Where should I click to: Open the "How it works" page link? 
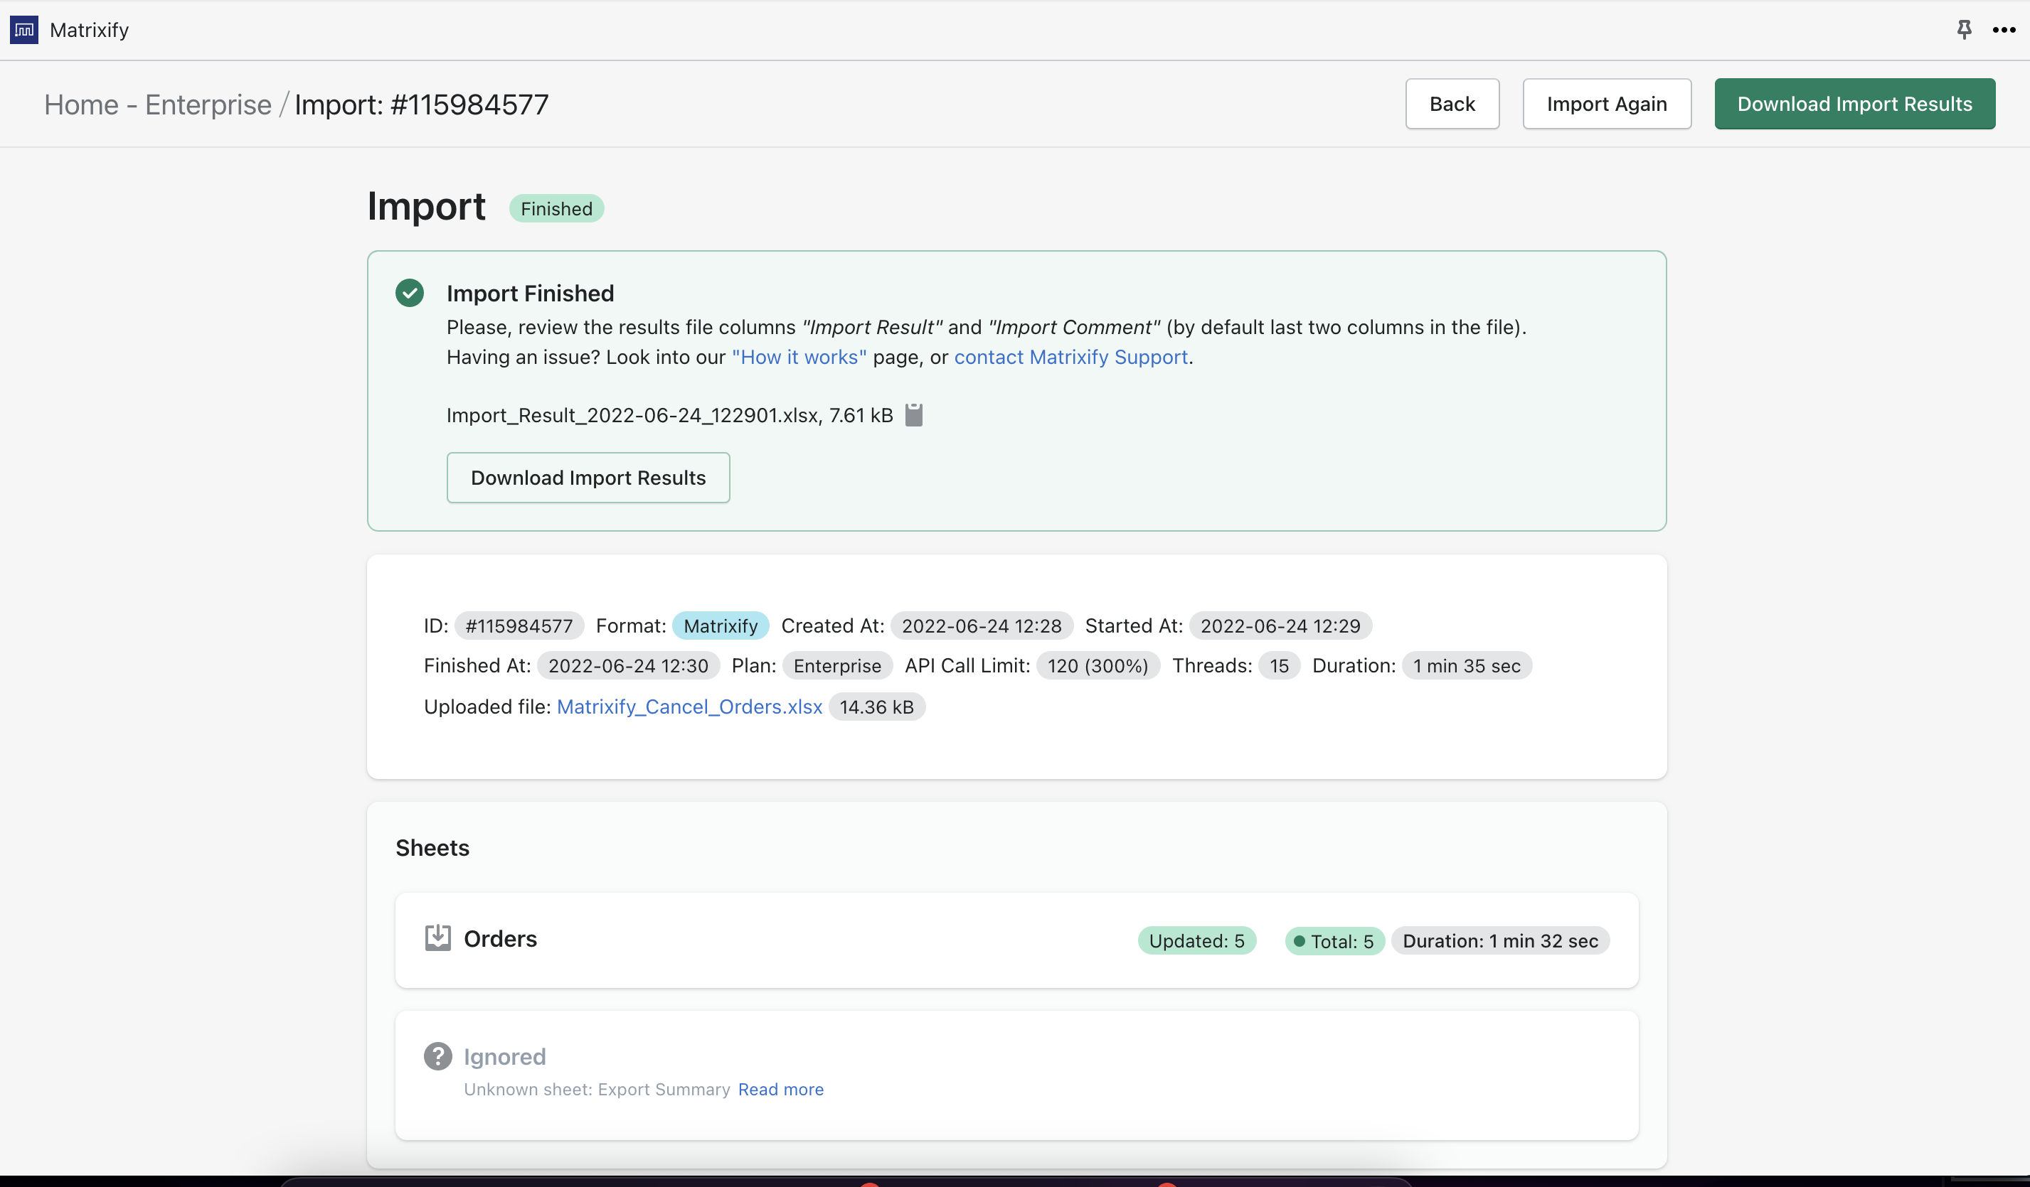coord(799,358)
